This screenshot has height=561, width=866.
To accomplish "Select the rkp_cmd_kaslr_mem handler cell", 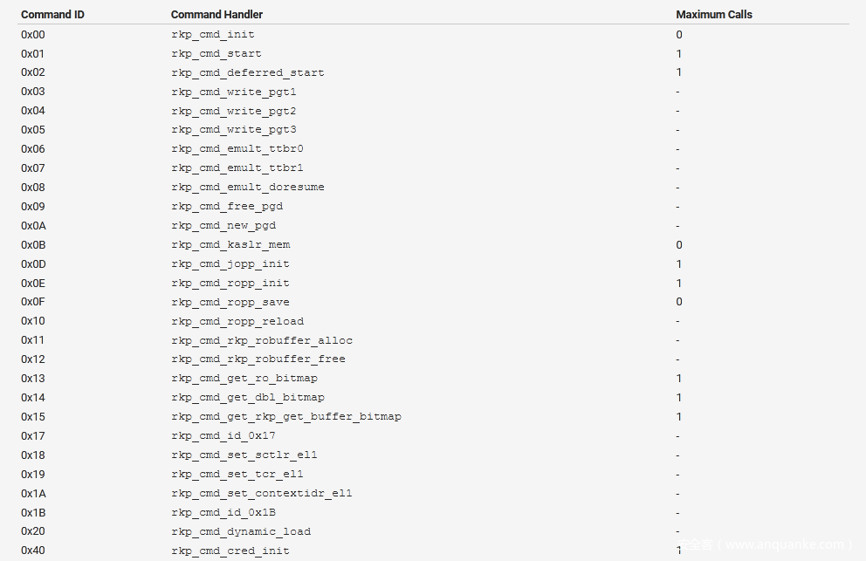I will pos(230,245).
